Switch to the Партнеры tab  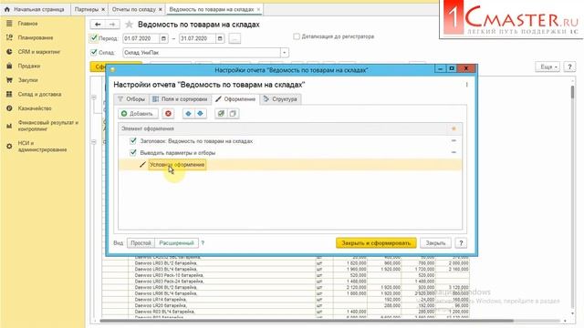click(87, 9)
